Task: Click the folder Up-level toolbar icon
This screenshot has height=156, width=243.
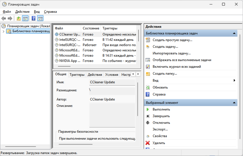Action: point(19,19)
